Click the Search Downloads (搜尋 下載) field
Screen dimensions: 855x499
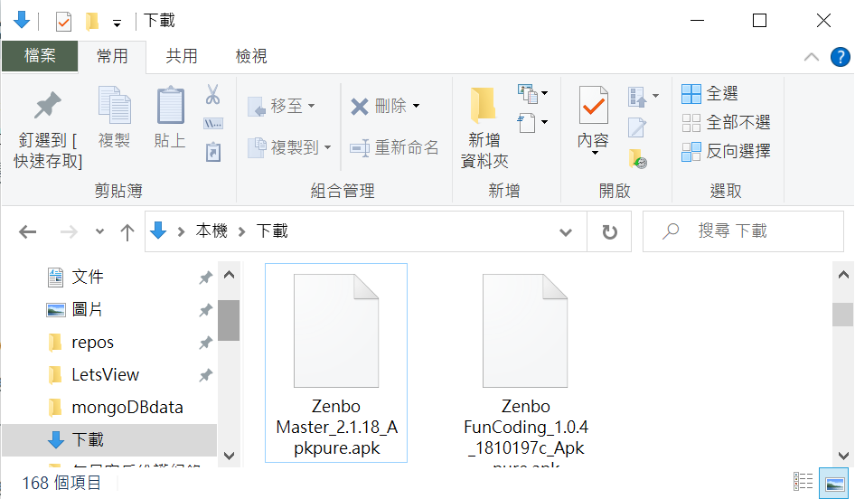pyautogui.click(x=743, y=231)
